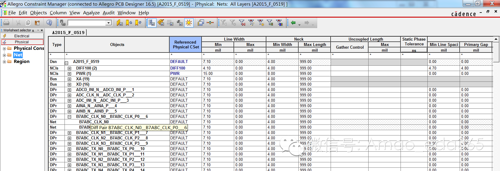Click the Objects column header
500x171 pixels.
117,44
